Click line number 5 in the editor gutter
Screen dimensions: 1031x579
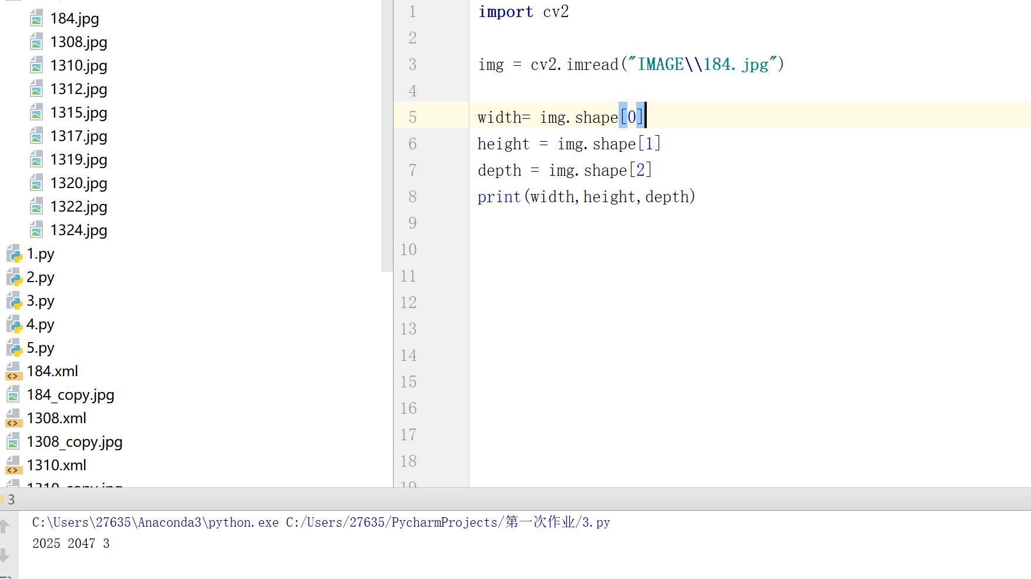(x=413, y=117)
